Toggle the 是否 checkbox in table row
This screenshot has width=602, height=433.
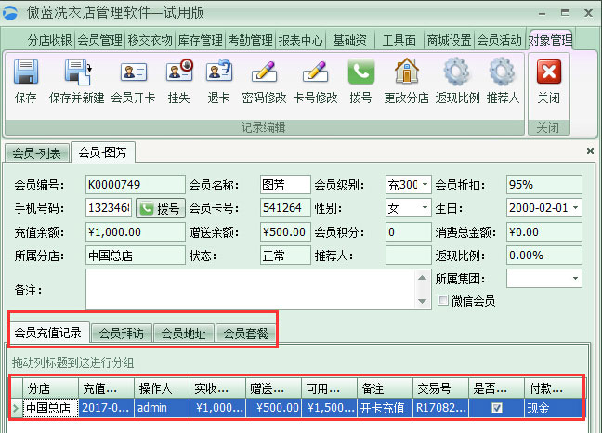[x=497, y=407]
